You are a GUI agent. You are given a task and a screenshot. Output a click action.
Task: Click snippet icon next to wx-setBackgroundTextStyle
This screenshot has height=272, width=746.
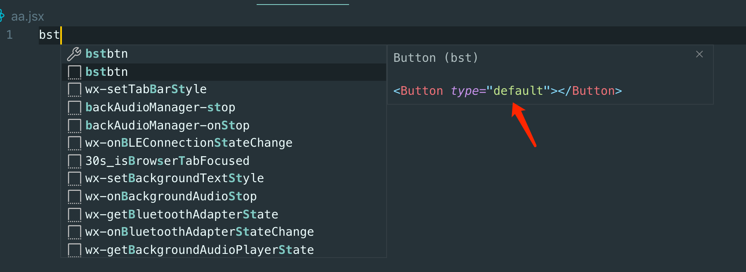pos(74,179)
